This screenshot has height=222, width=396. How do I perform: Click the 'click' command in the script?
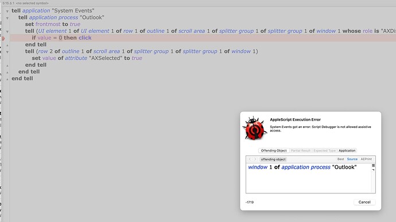85,38
